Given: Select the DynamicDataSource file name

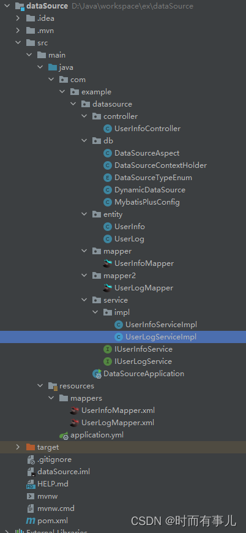Looking at the screenshot, I should click(150, 190).
